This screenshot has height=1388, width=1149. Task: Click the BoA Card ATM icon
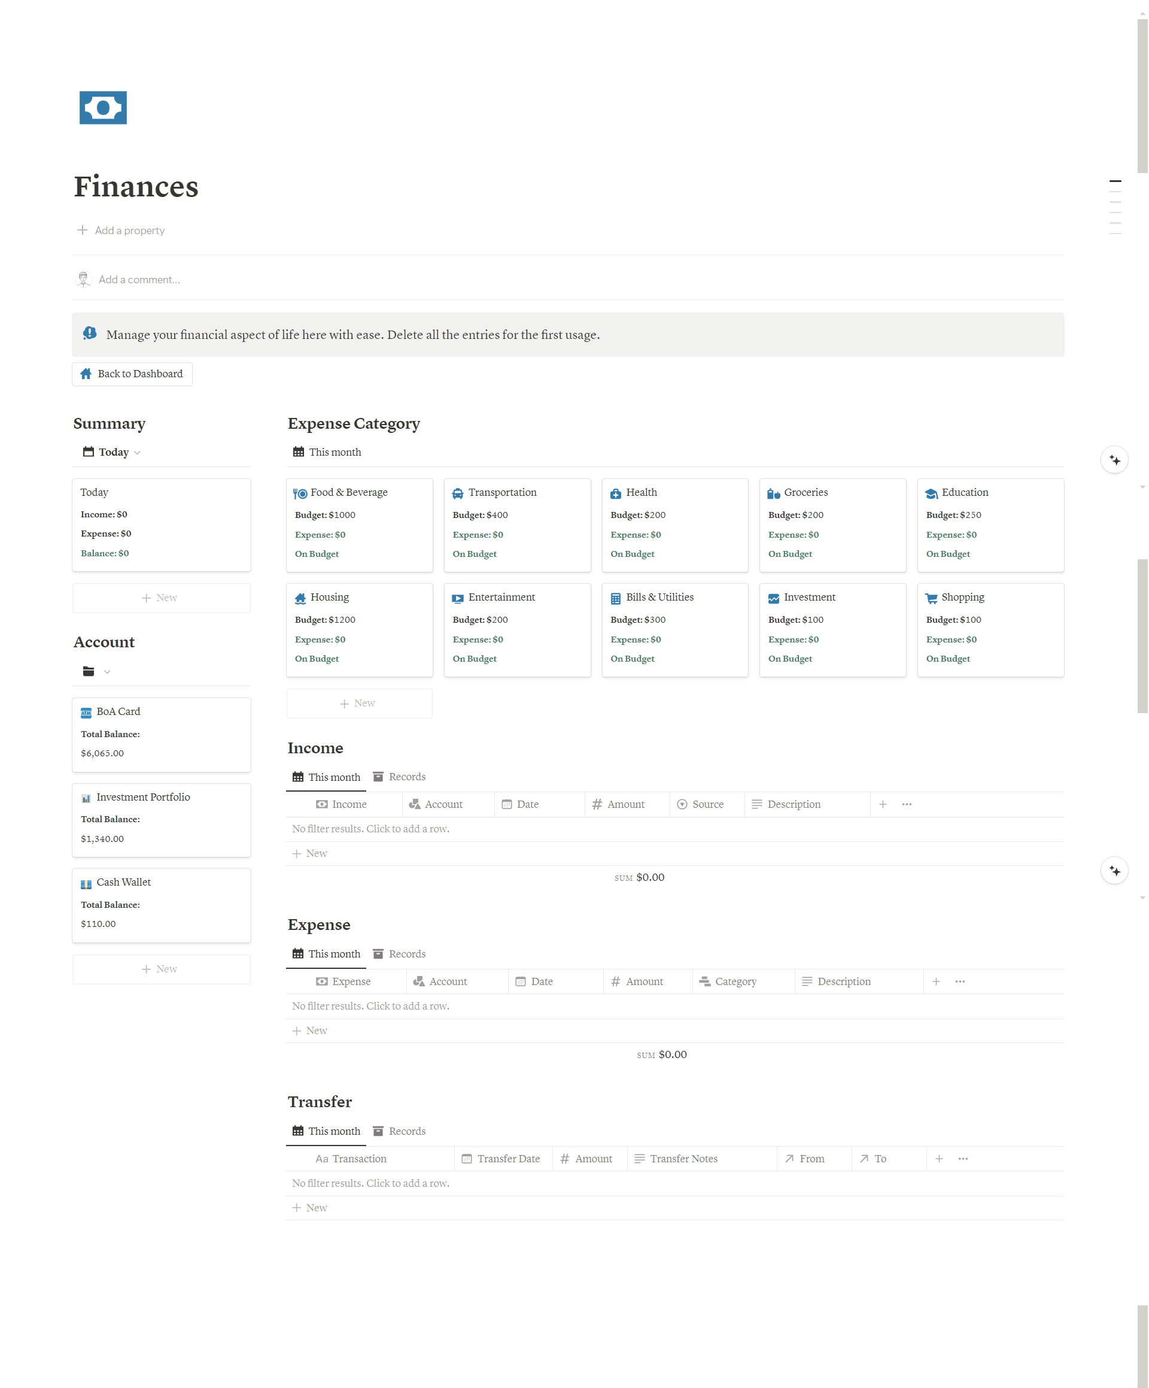(x=86, y=713)
